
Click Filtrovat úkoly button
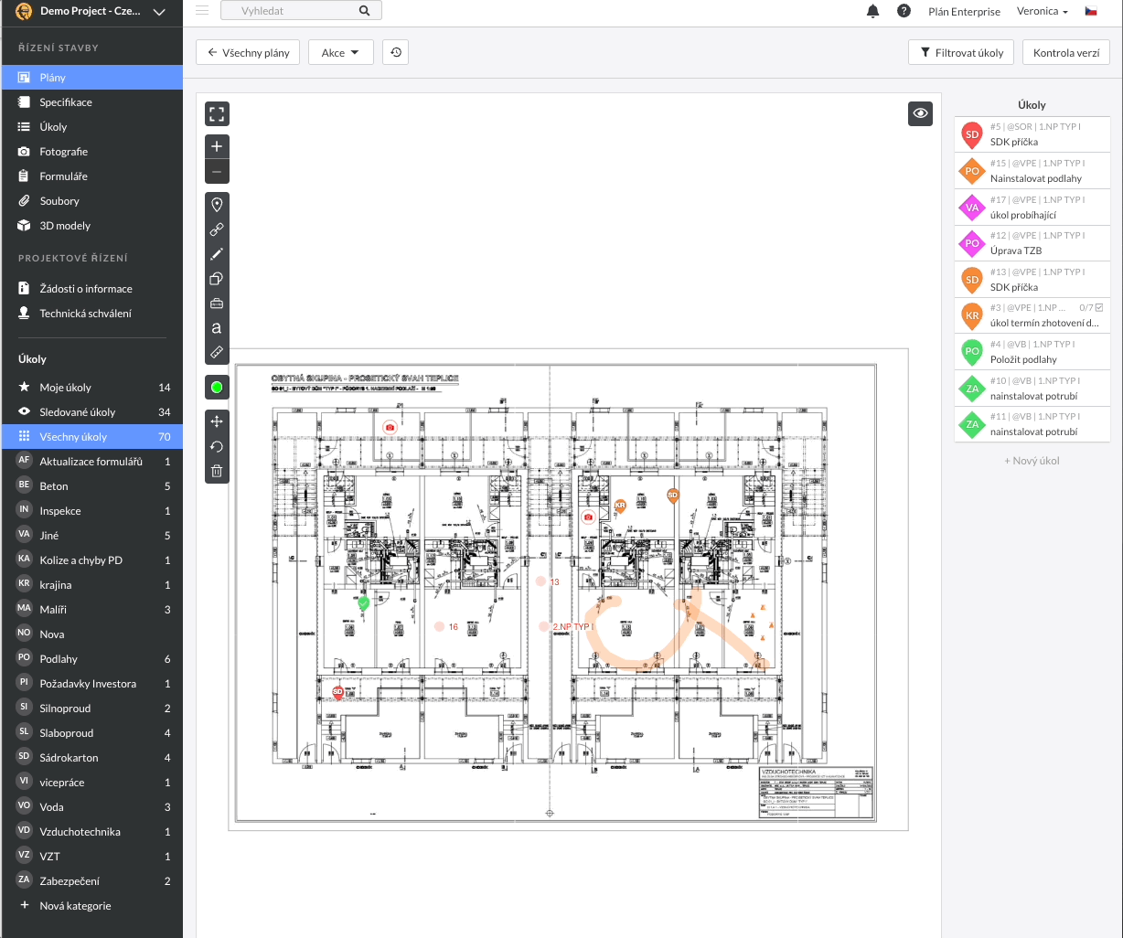pyautogui.click(x=961, y=52)
